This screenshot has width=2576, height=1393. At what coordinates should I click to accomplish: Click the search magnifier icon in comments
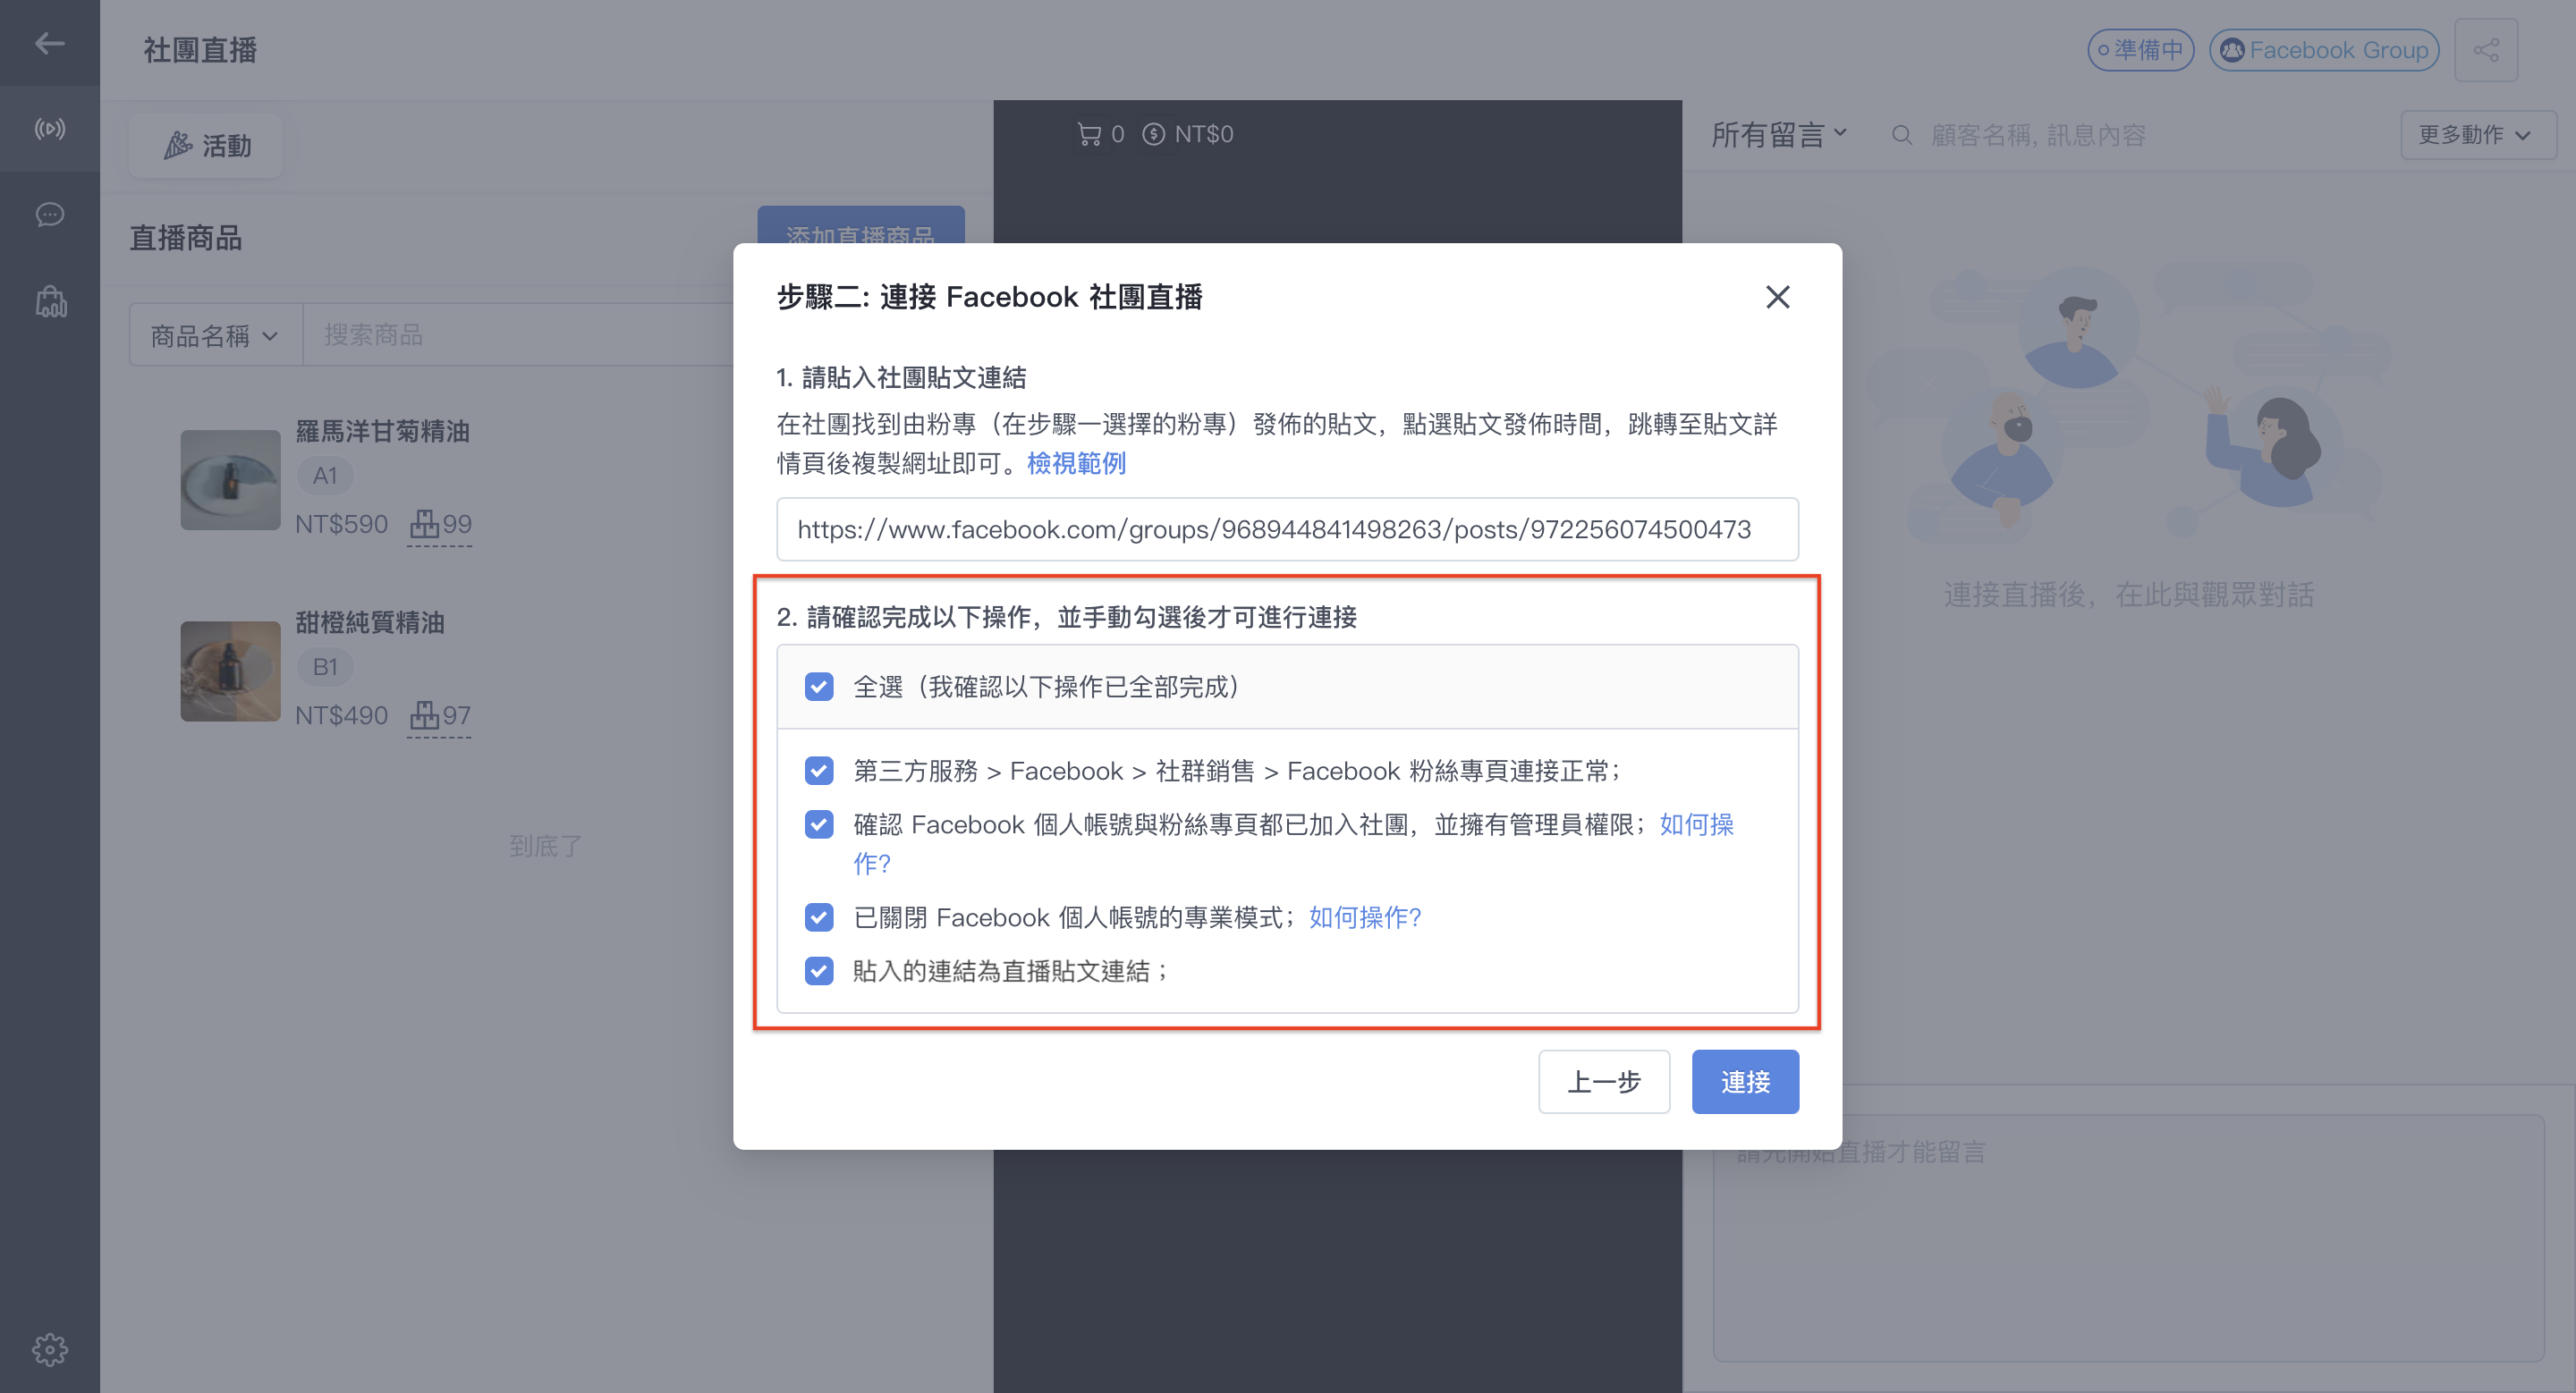pos(1901,135)
